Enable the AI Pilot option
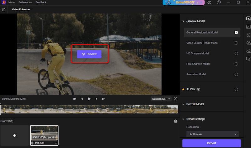Image resolution: width=251 pixels, height=148 pixels. pos(236,89)
